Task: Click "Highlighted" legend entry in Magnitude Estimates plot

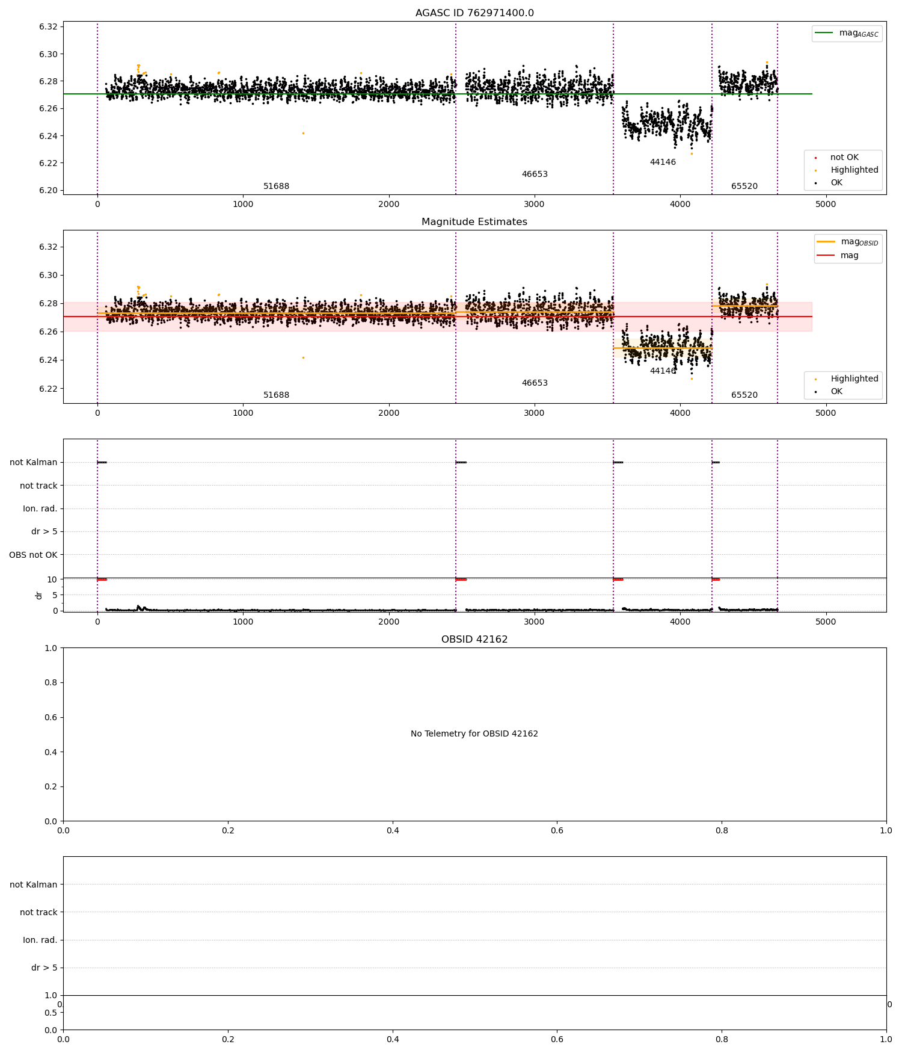Action: coord(847,379)
